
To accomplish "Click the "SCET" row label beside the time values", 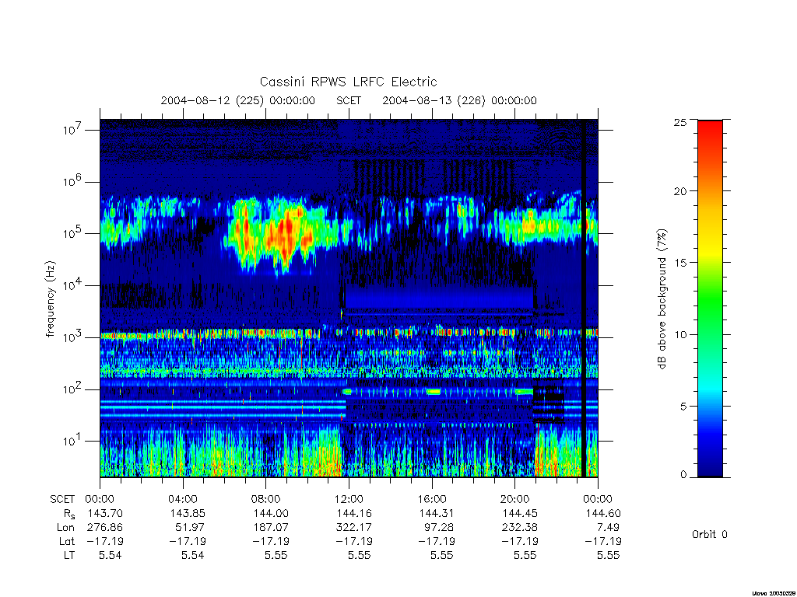I will click(x=62, y=499).
